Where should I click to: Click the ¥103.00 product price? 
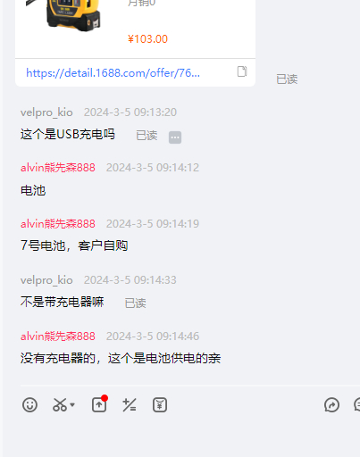coord(147,39)
